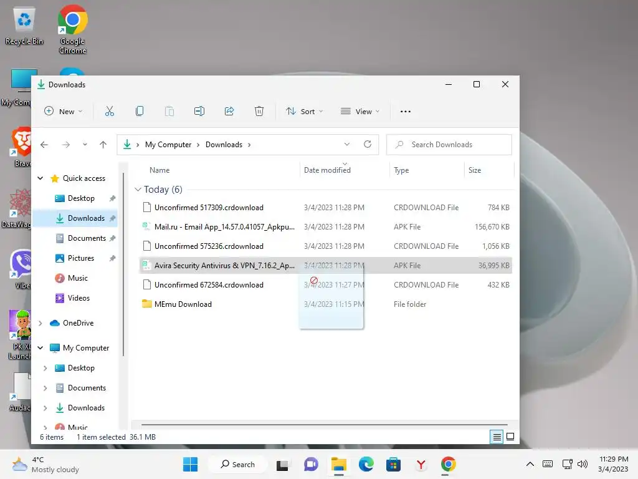
Task: Open recent locations dropdown arrow
Action: tap(85, 145)
